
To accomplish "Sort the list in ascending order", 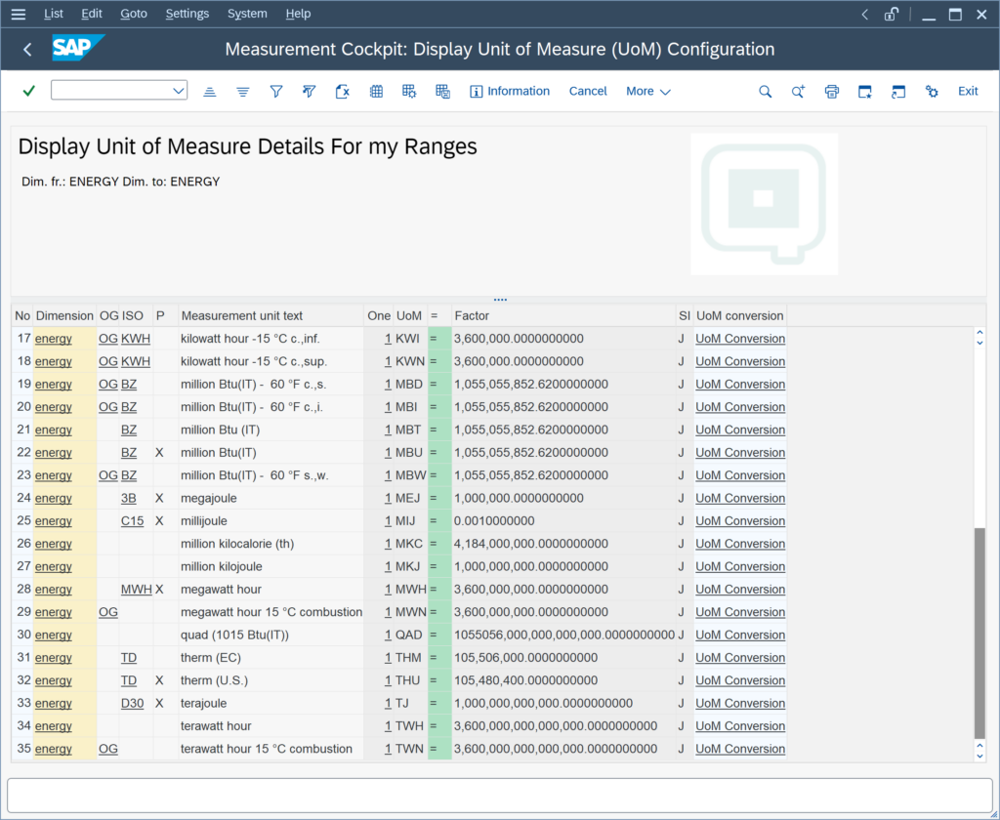I will pos(210,92).
